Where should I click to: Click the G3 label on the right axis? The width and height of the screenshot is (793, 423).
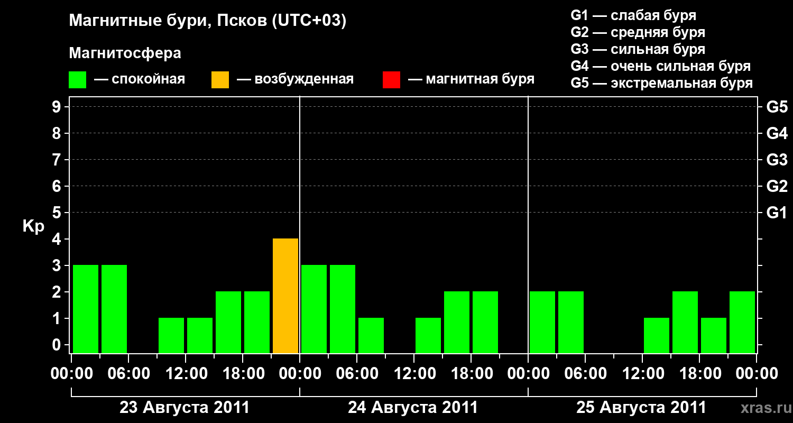[x=777, y=160]
